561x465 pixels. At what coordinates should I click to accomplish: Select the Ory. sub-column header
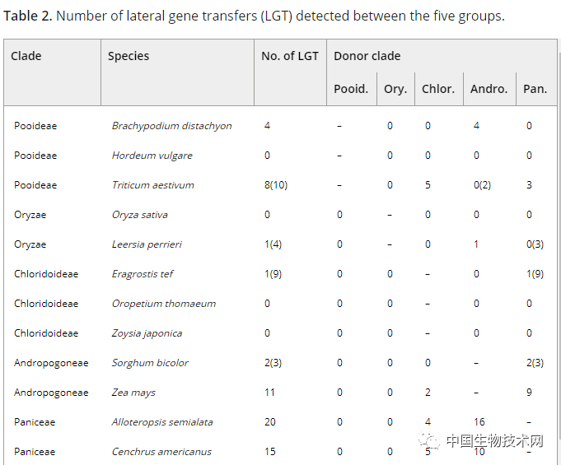pos(395,89)
